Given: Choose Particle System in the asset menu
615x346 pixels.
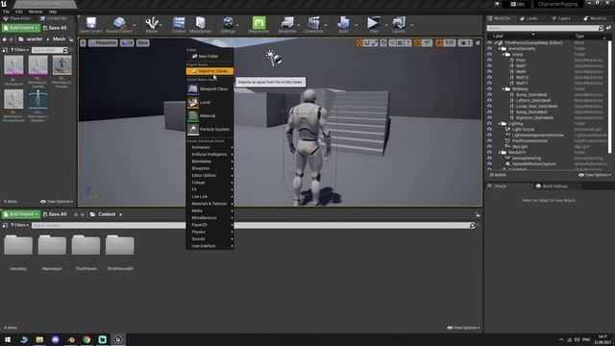Looking at the screenshot, I should click(209, 129).
